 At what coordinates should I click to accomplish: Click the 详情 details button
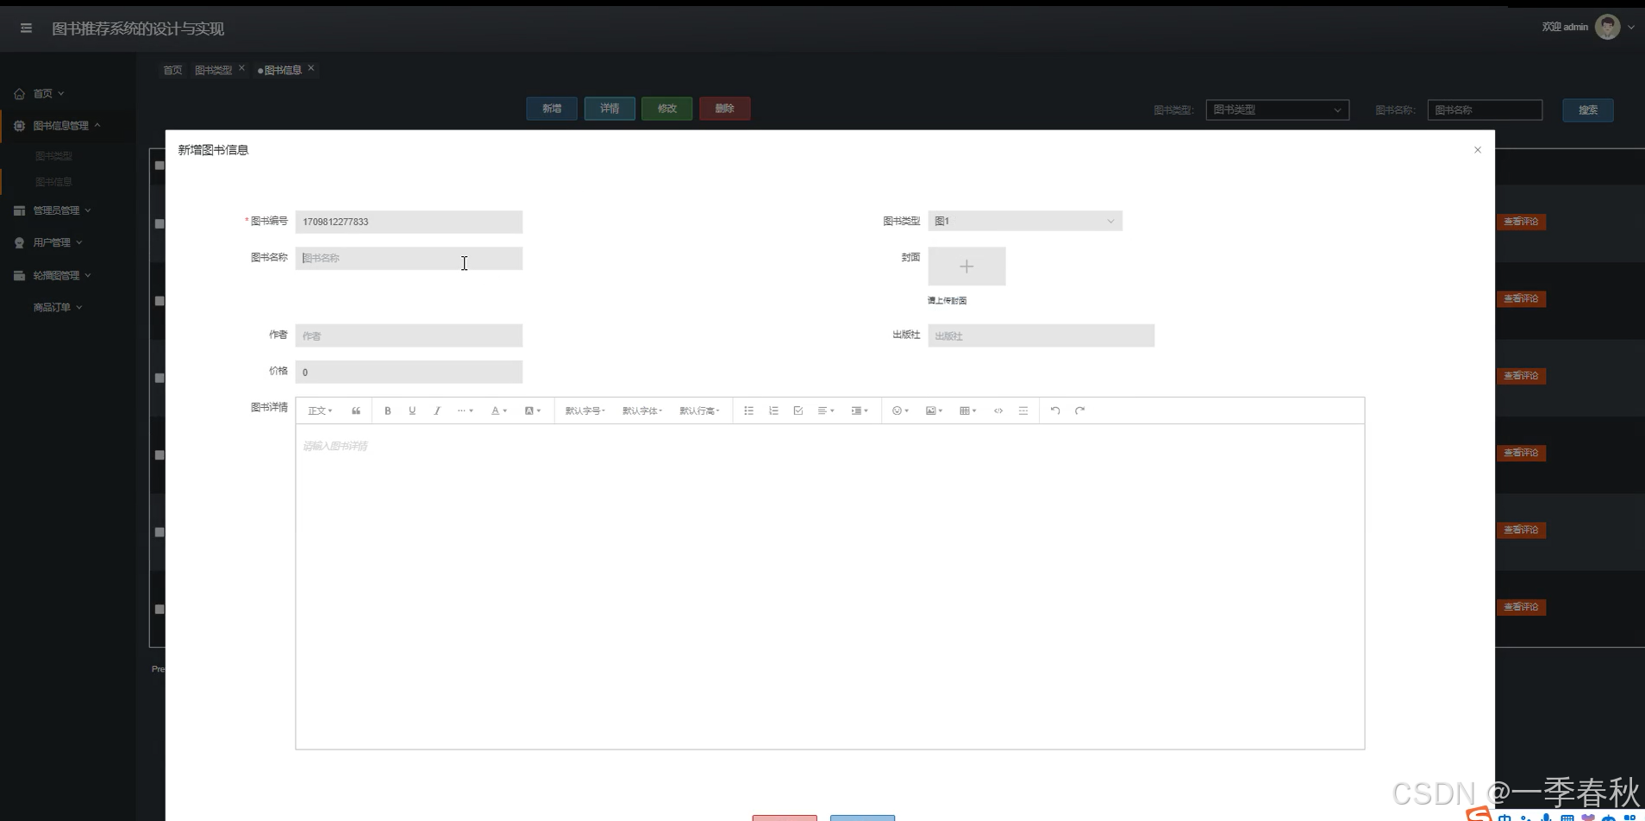click(610, 109)
